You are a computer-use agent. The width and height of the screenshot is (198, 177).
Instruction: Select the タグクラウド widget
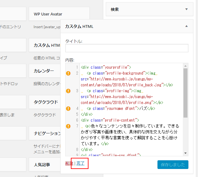click(46, 102)
